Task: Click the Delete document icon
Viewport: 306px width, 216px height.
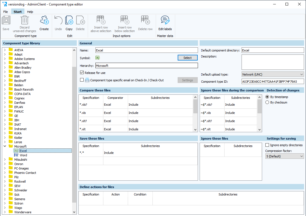Action: 80,20
